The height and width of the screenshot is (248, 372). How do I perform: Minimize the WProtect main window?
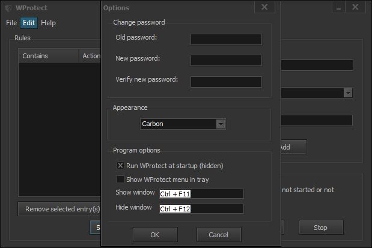(338, 7)
